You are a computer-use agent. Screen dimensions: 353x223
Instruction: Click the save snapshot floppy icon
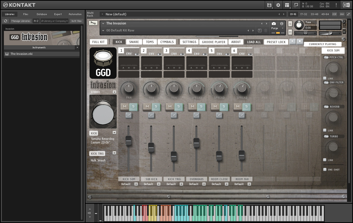260,30
